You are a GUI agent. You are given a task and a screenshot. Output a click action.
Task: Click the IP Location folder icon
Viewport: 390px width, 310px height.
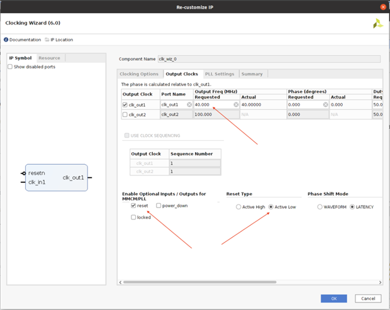coord(47,40)
